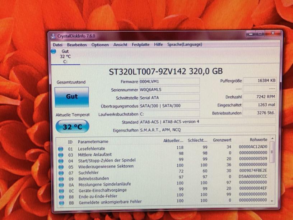
Task: Click status icon of 09 Betriebsstunden row
Action: click(61, 179)
